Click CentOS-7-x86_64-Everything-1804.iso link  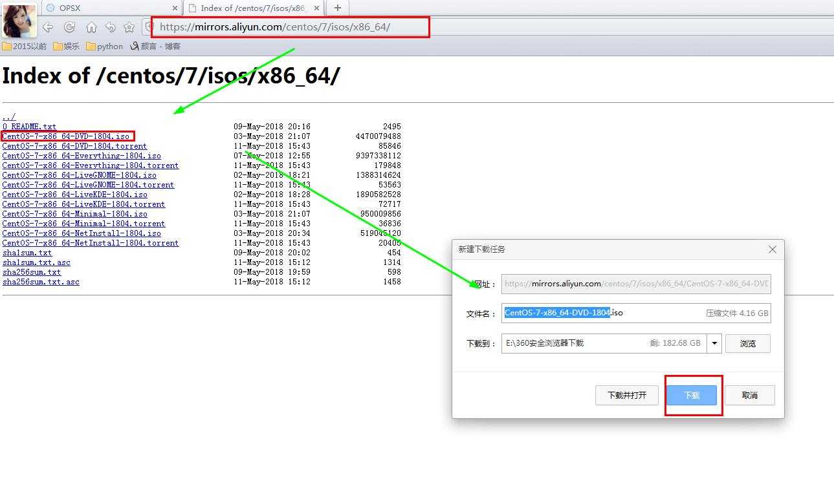[x=82, y=156]
